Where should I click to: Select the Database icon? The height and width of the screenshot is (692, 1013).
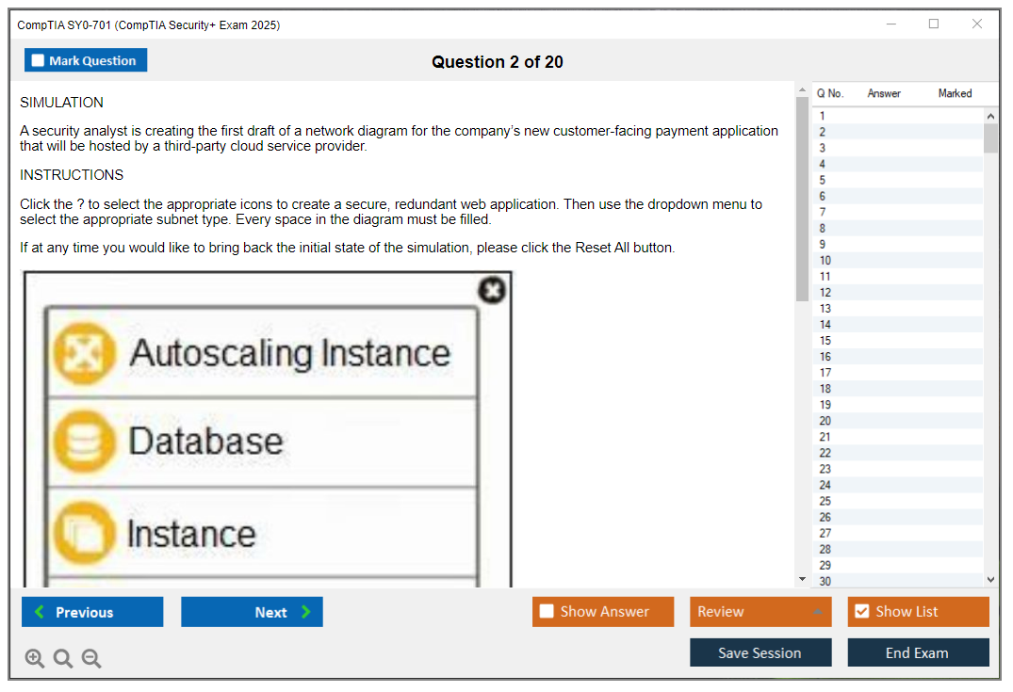pyautogui.click(x=84, y=442)
